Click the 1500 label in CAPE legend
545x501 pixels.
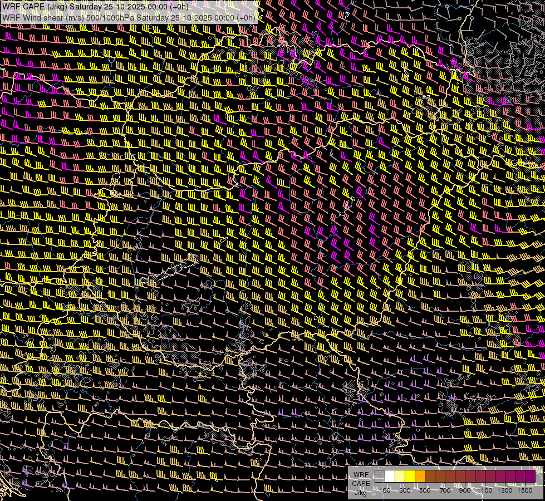525,490
